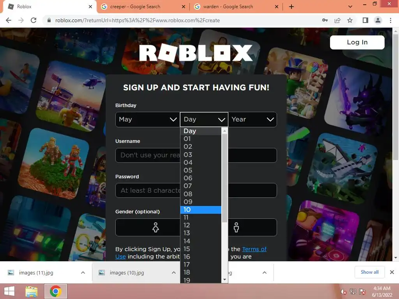Close the warden Google Search tab
This screenshot has height=299, width=399.
(x=277, y=7)
